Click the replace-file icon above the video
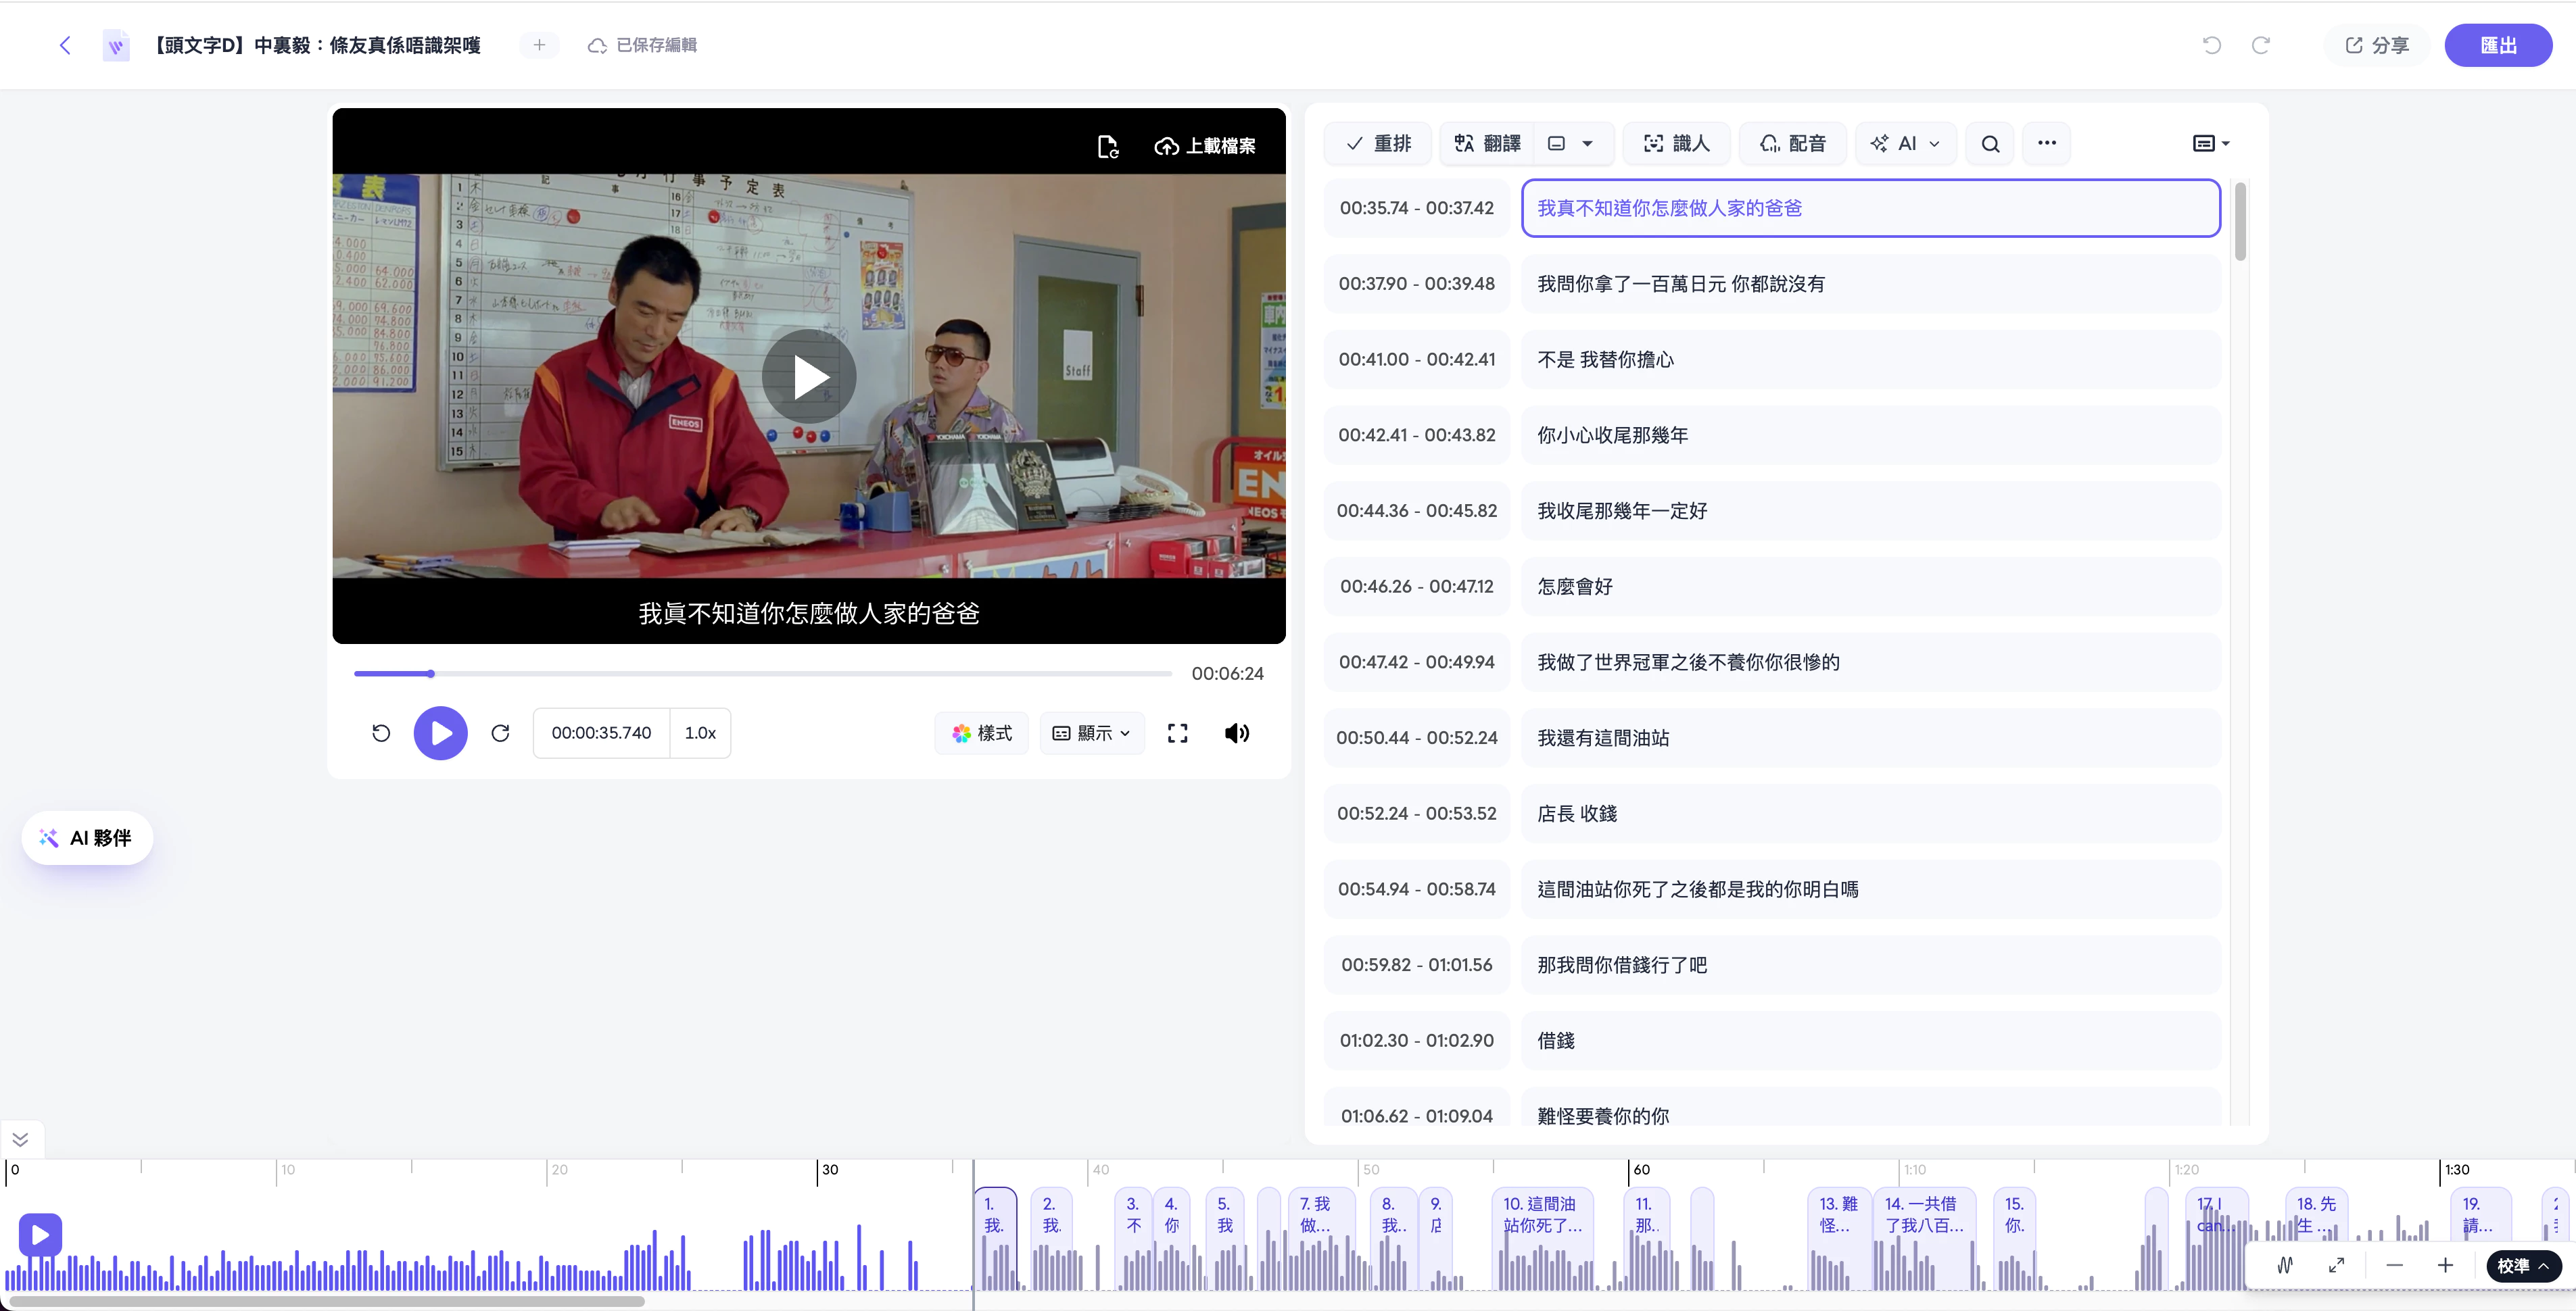 click(x=1107, y=146)
